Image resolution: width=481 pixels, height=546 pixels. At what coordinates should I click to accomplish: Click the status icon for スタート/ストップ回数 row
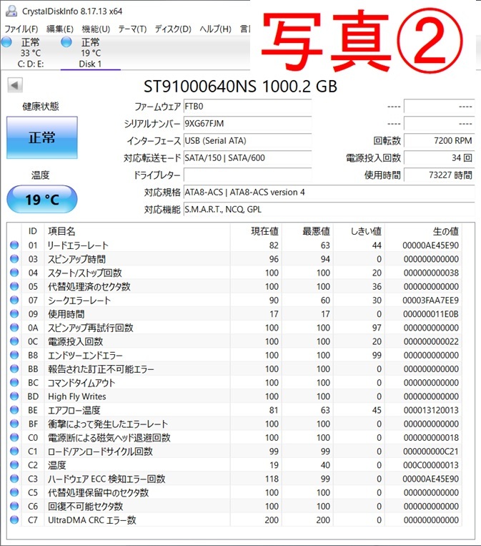pos(14,273)
